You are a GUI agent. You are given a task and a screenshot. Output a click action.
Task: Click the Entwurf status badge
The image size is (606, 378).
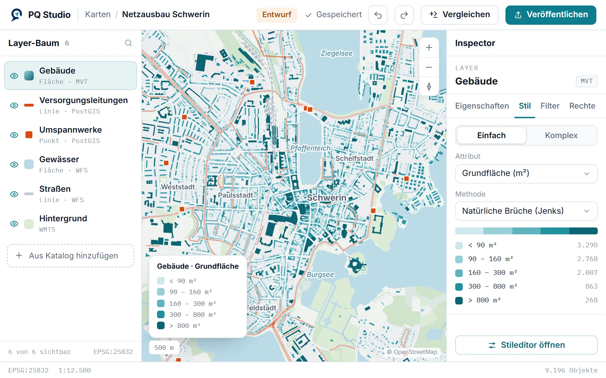click(x=277, y=15)
